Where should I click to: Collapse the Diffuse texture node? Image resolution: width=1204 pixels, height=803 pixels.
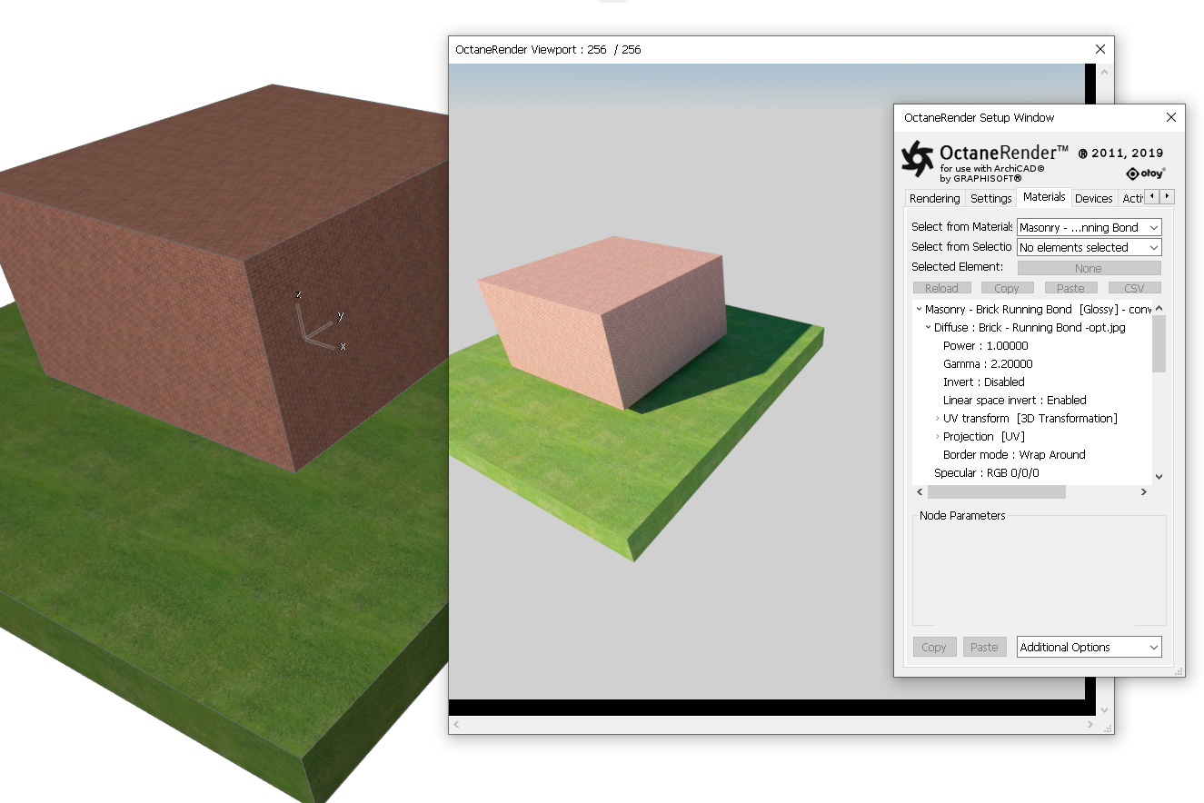click(x=928, y=328)
